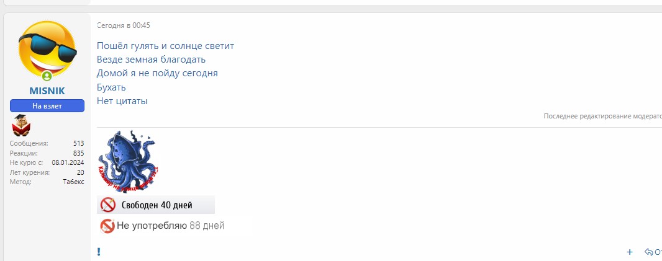Click the "Табекс" method value
This screenshot has width=662, height=261.
(73, 182)
